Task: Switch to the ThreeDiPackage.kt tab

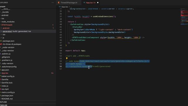Action: (69, 3)
